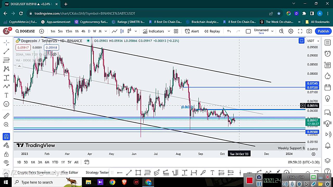Undo the last chart action
Viewport: 333px width, 187px height.
[229, 31]
